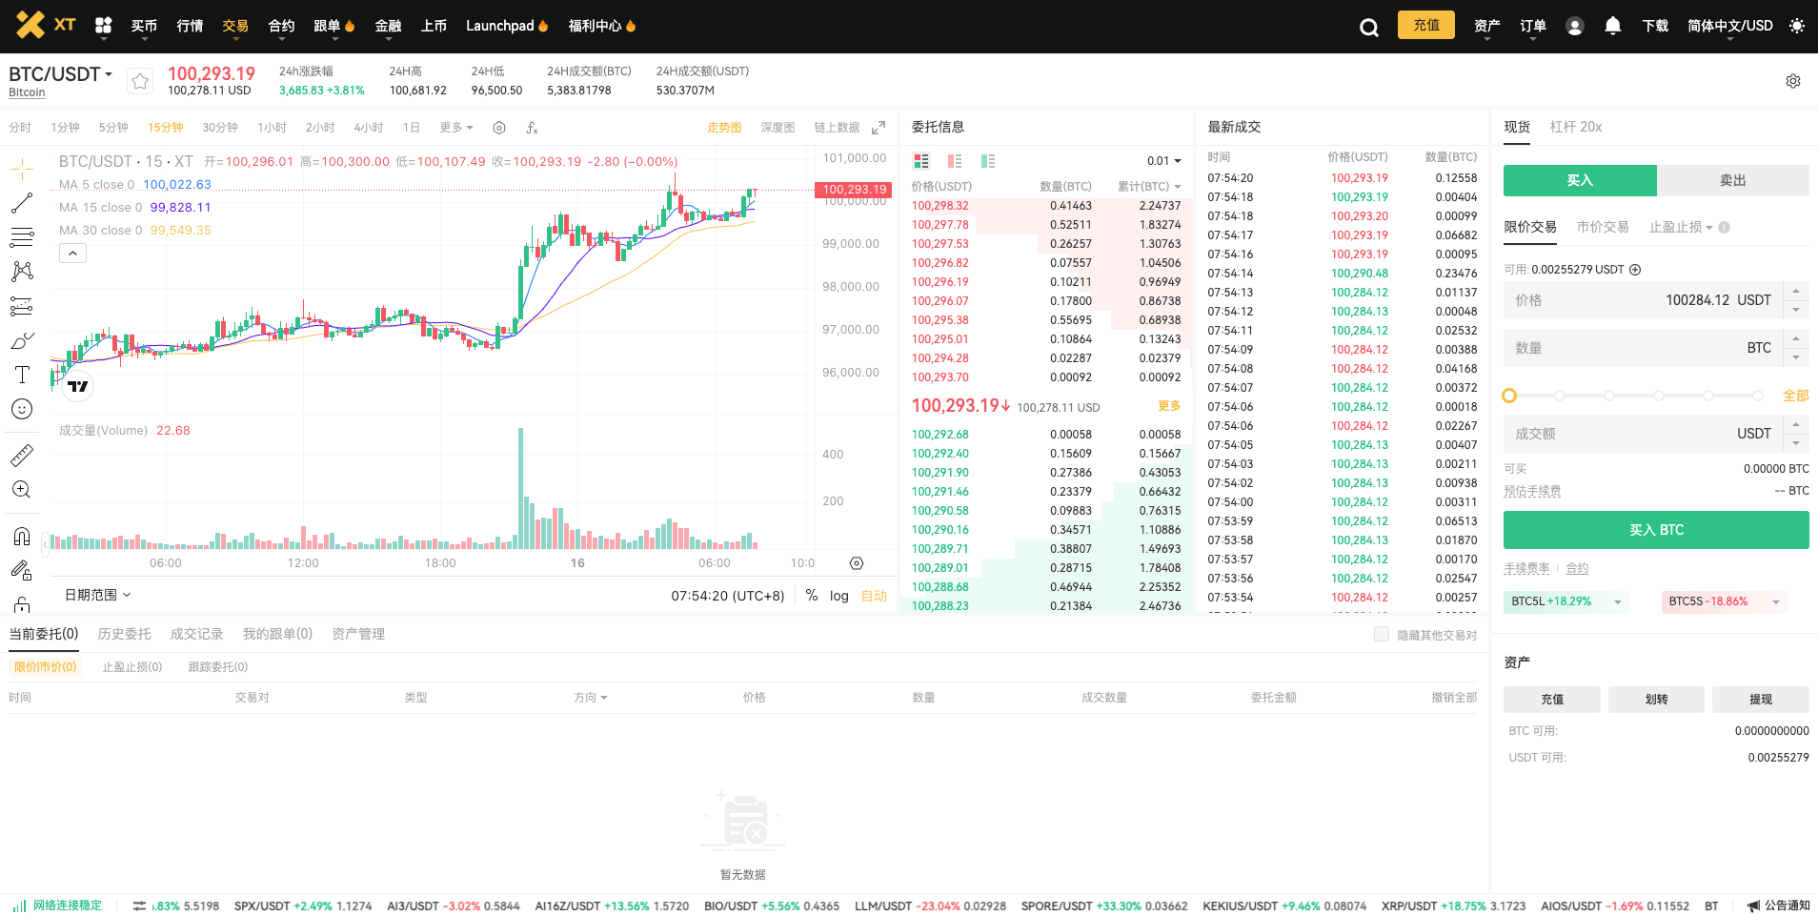1818x916 pixels.
Task: Toggle light/dark theme sun icon
Action: tap(1797, 26)
